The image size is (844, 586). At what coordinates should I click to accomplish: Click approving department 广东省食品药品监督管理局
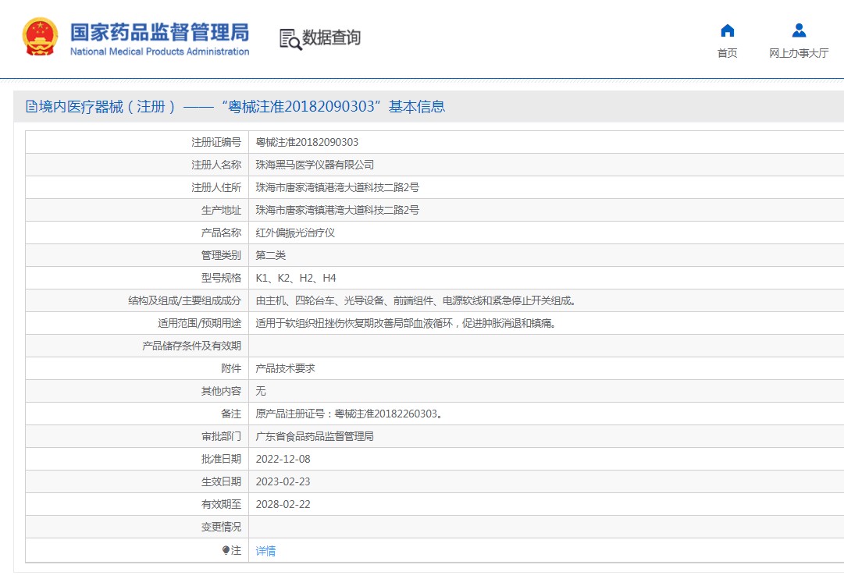pos(315,436)
